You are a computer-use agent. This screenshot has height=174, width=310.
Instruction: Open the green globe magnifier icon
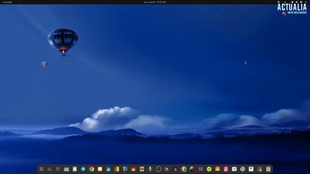click(x=184, y=169)
